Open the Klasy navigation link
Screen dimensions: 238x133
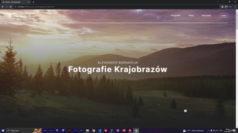tap(191, 16)
